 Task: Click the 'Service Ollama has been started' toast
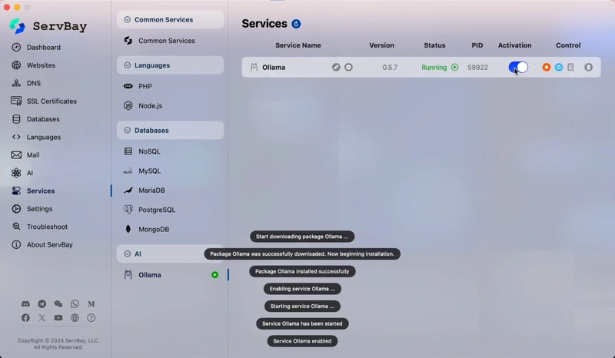tap(302, 324)
